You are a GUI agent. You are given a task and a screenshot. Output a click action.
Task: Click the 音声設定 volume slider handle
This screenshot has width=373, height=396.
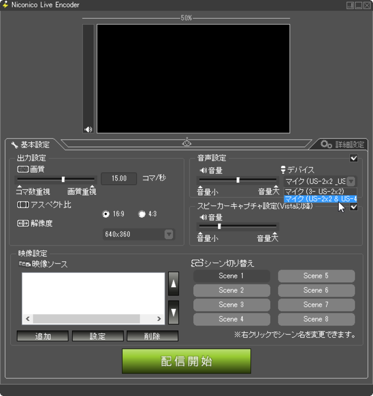pos(238,180)
